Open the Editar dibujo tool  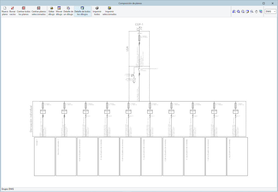tap(51, 11)
